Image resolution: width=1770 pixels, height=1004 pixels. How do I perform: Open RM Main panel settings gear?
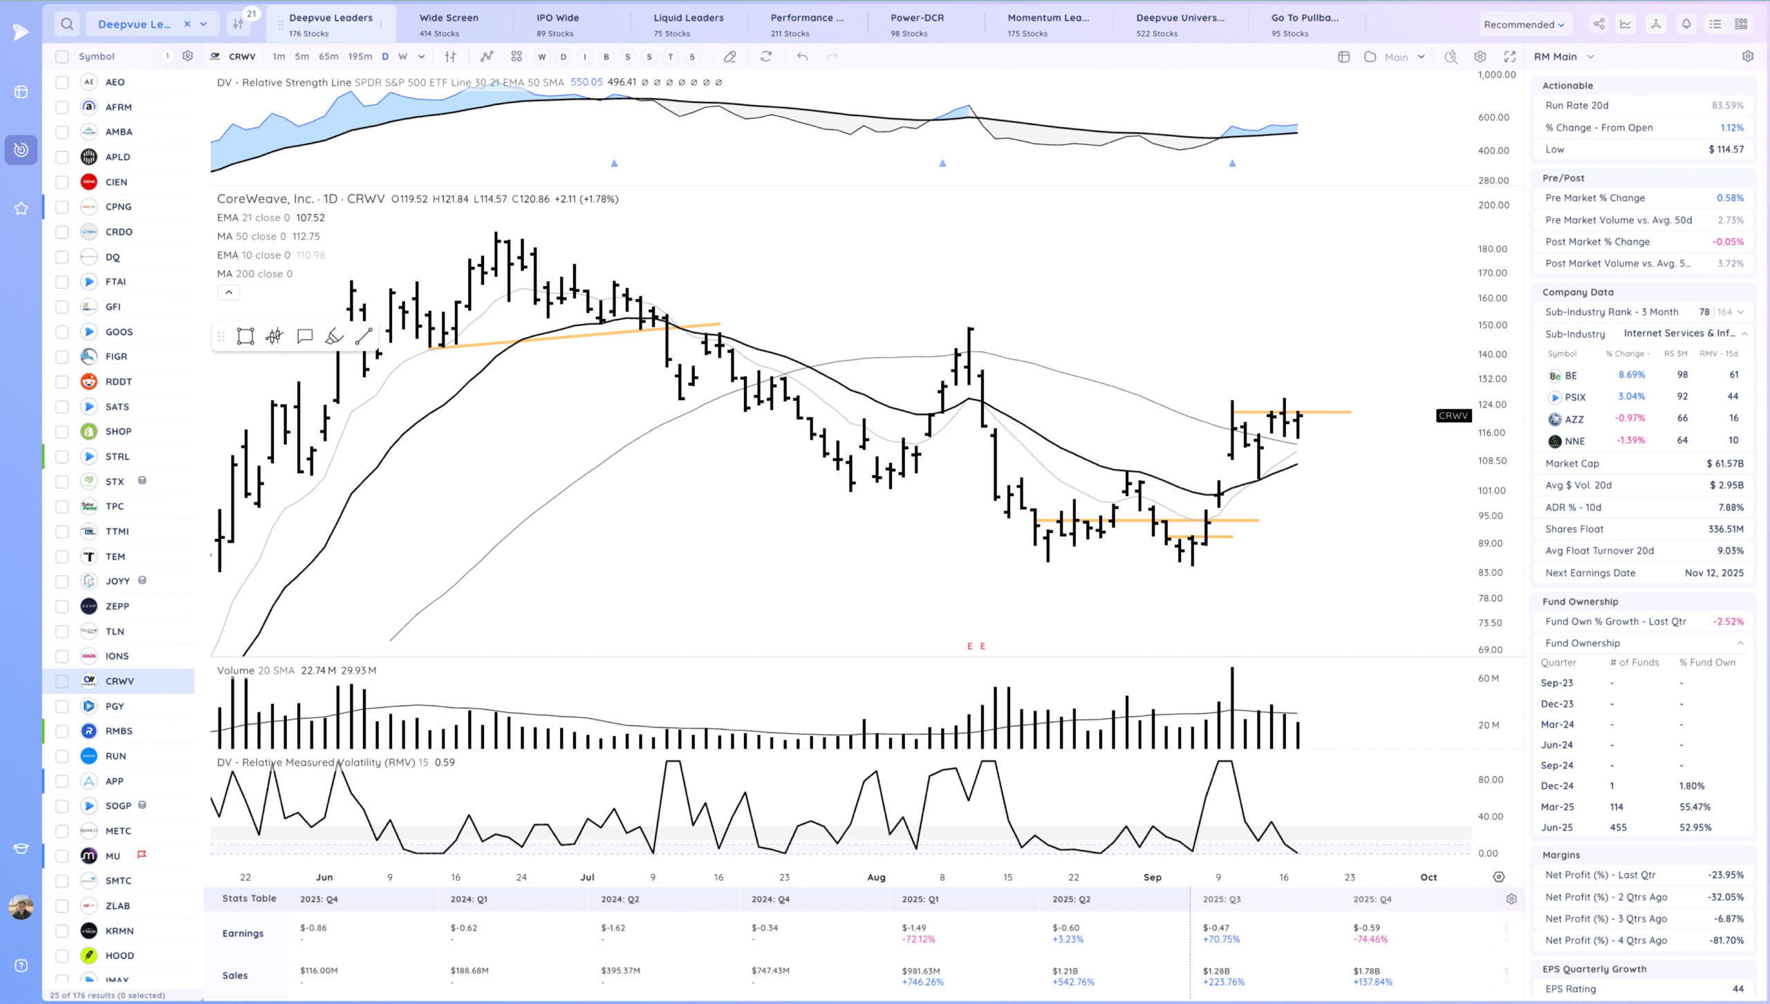coord(1748,57)
